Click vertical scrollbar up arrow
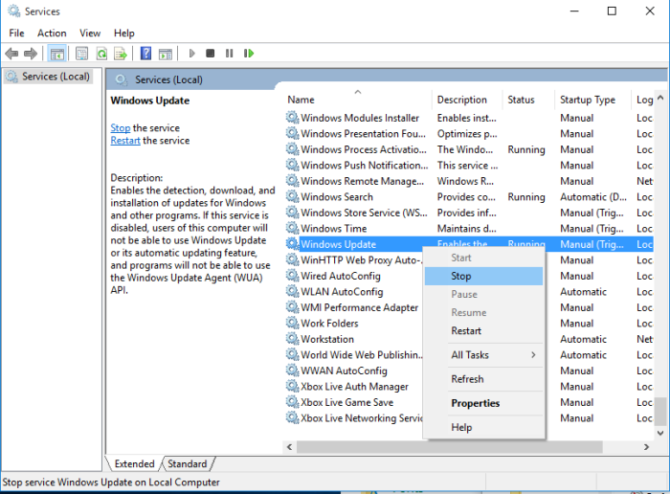This screenshot has height=494, width=670. pos(660,98)
